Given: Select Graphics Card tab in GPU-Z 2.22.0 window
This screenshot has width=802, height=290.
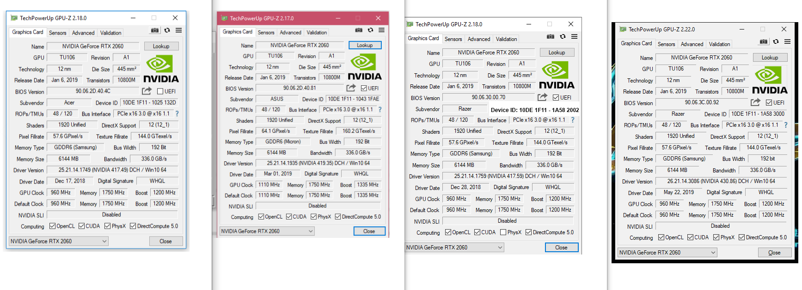Looking at the screenshot, I should point(637,43).
